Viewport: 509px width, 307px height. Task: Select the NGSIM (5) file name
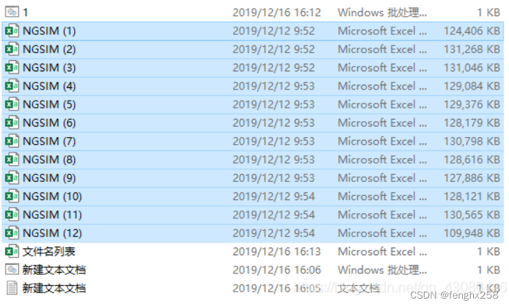coord(49,104)
